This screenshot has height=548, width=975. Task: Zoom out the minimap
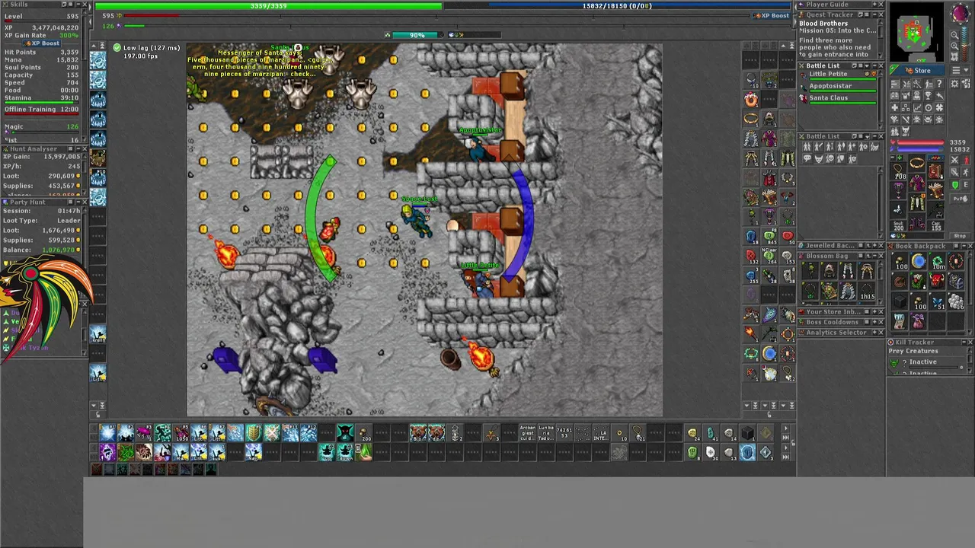click(x=954, y=35)
